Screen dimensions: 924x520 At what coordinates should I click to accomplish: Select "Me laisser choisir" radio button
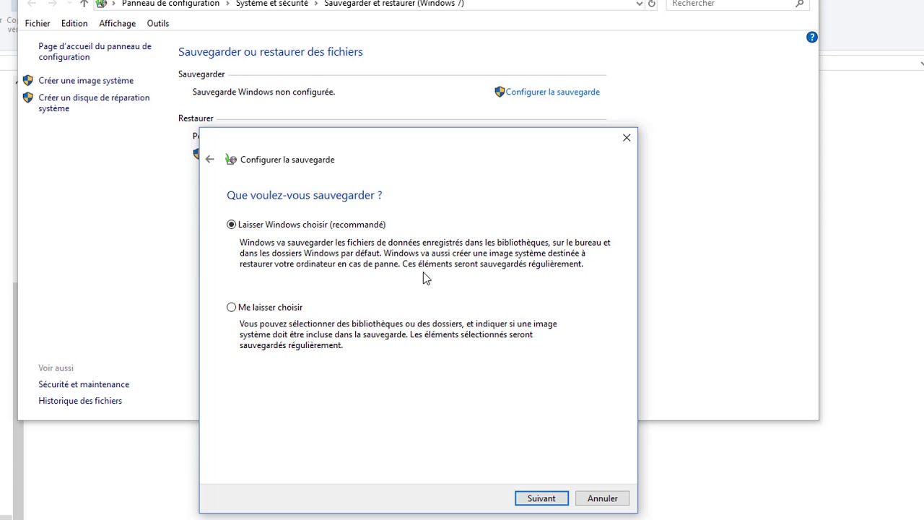(232, 307)
